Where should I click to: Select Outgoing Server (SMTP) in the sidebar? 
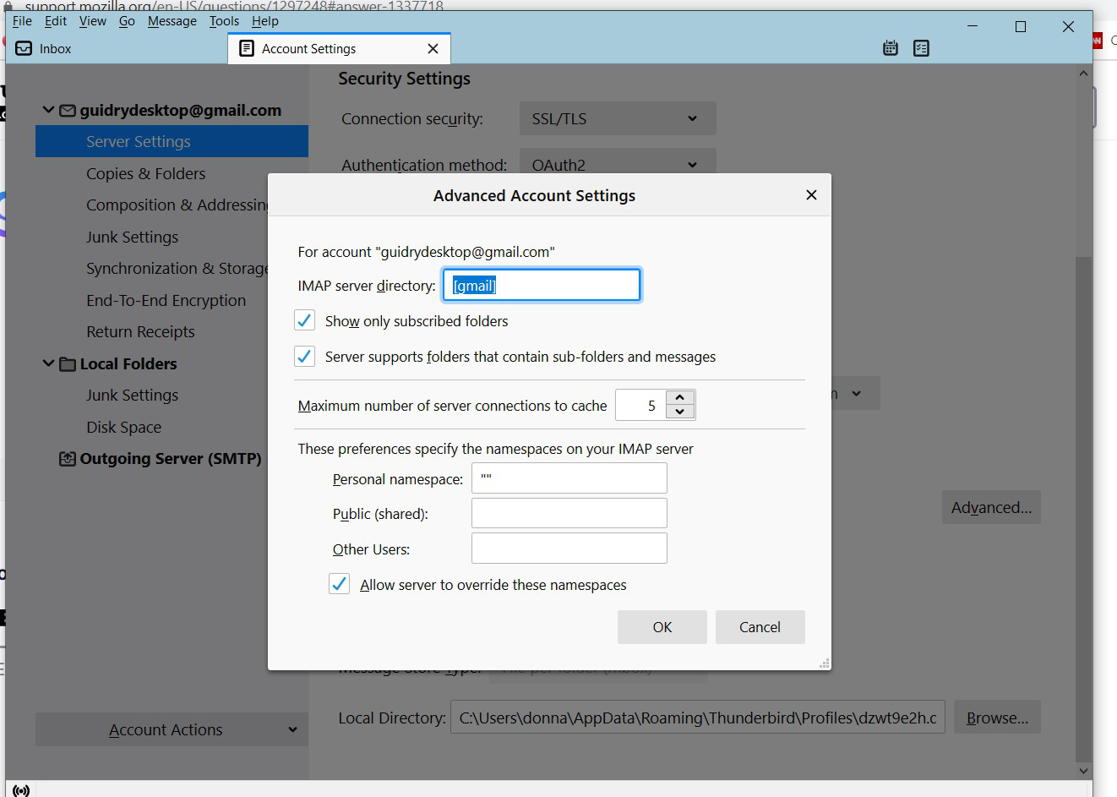(172, 458)
